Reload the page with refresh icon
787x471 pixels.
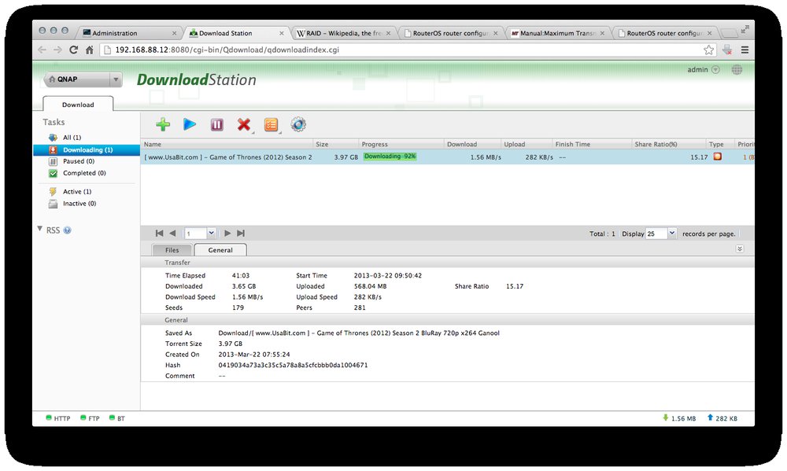[x=74, y=50]
